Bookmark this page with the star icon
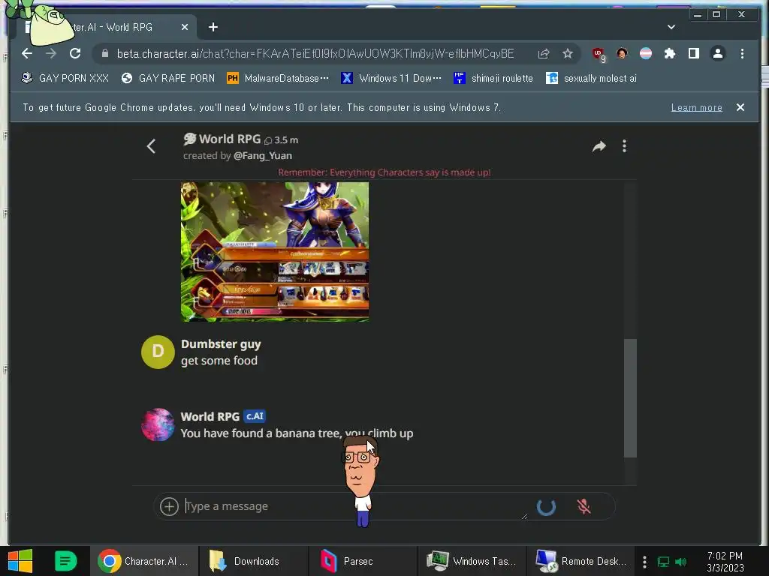 pos(568,53)
